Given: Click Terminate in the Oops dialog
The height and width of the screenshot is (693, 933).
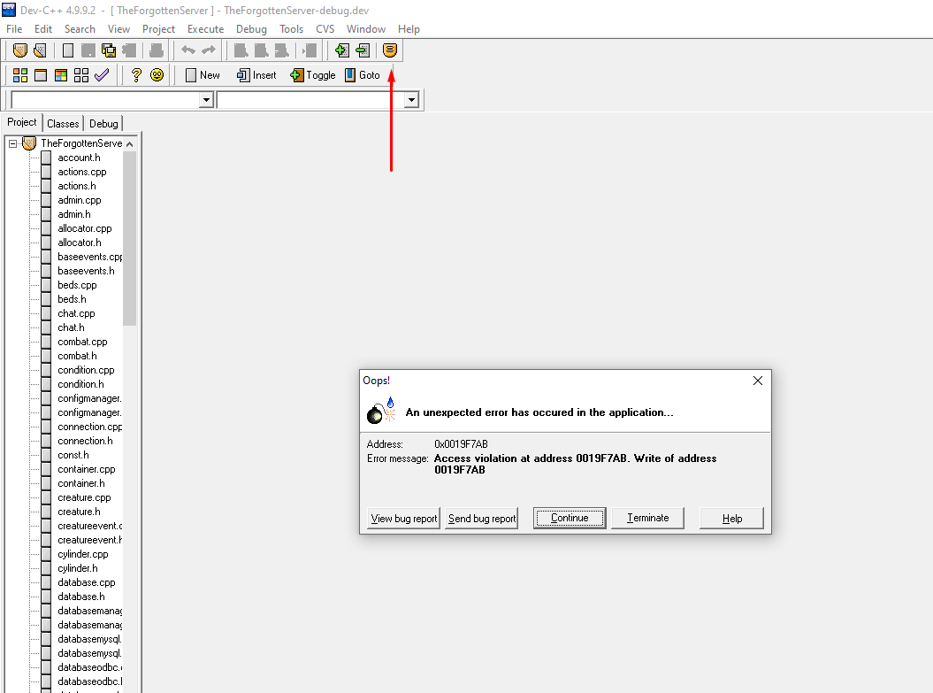Looking at the screenshot, I should [647, 518].
